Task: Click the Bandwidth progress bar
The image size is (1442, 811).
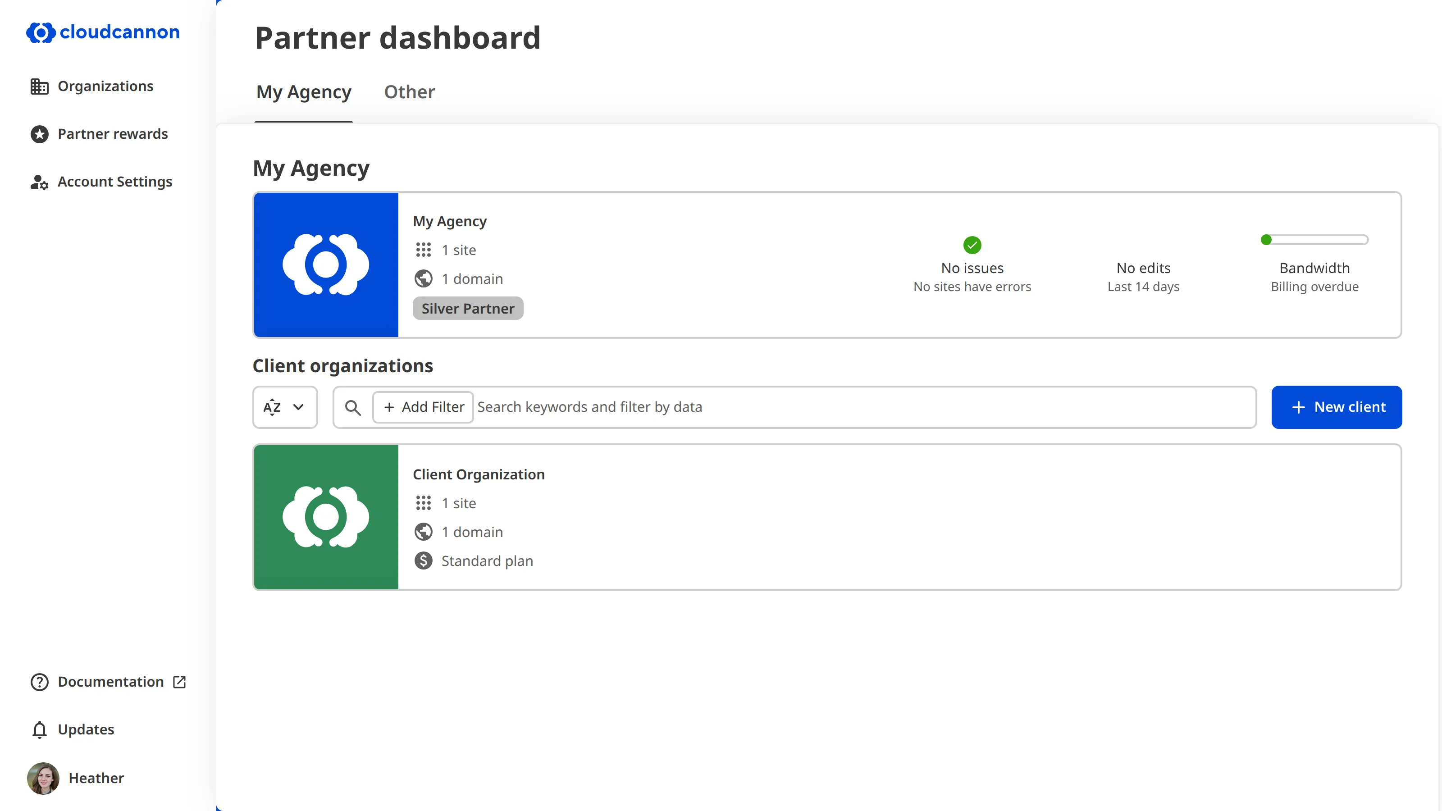Action: coord(1314,240)
